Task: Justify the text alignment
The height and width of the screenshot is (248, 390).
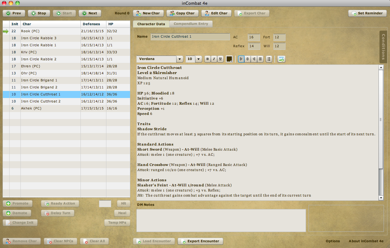Action: click(x=260, y=59)
